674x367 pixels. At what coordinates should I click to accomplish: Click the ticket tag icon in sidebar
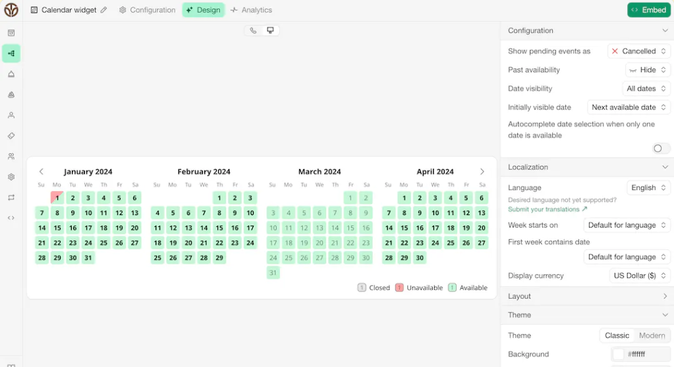click(x=11, y=136)
